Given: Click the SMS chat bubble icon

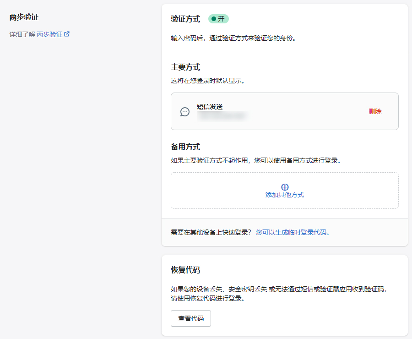Looking at the screenshot, I should coord(185,112).
